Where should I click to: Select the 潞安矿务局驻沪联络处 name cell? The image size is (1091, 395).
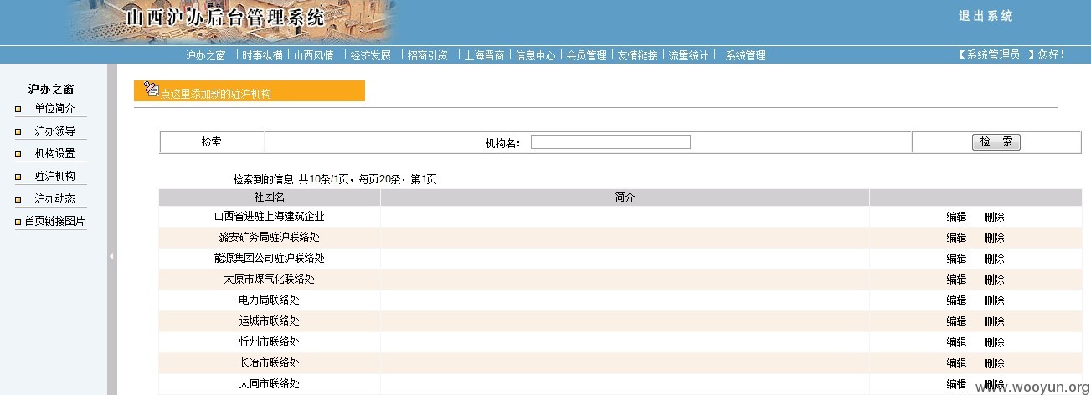point(270,237)
